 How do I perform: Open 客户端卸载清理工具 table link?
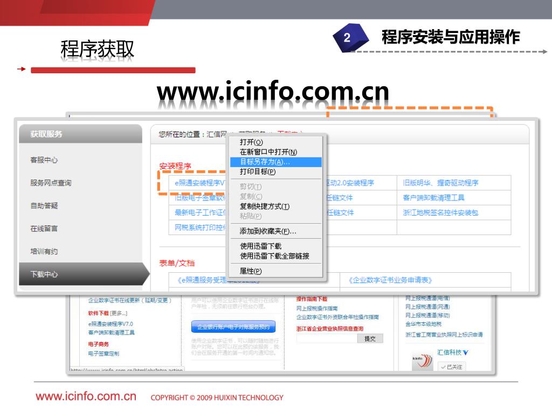click(x=433, y=198)
